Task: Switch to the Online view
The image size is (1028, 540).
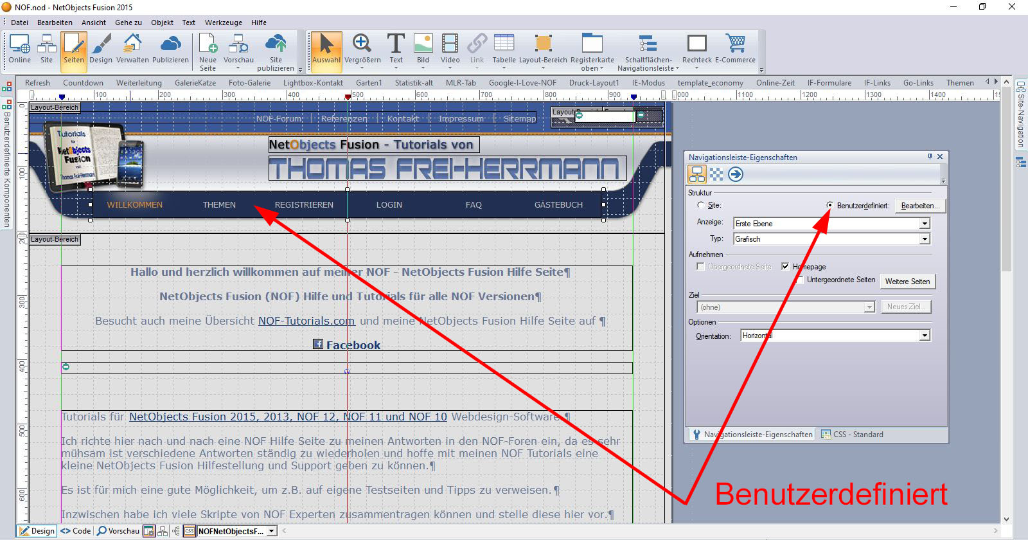Action: click(19, 50)
